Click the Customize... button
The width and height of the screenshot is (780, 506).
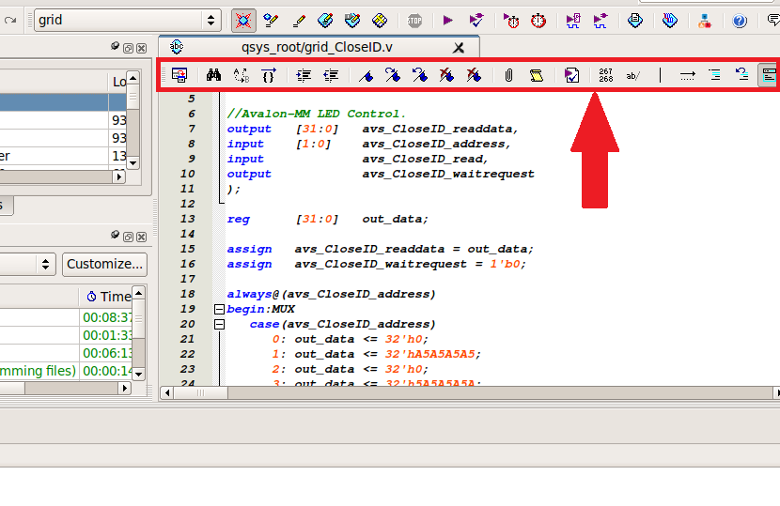coord(104,264)
